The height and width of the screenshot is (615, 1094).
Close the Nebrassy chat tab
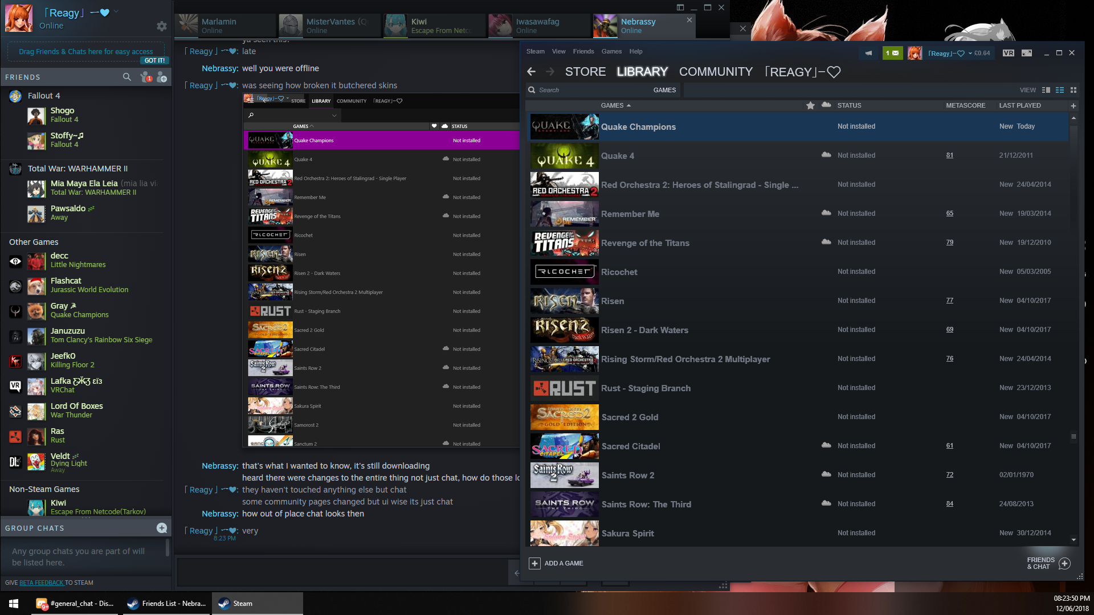point(689,20)
